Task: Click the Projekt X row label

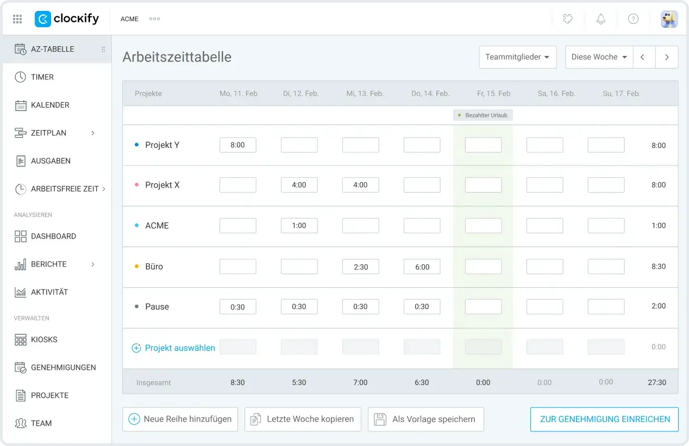Action: (162, 185)
